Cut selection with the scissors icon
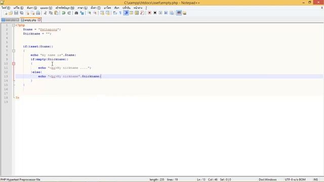The height and width of the screenshot is (182, 324). click(45, 13)
